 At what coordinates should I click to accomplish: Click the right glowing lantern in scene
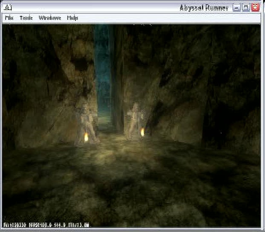[x=142, y=132]
